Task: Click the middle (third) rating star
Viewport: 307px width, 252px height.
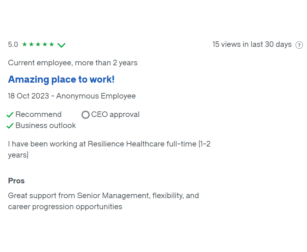Action: (38, 44)
